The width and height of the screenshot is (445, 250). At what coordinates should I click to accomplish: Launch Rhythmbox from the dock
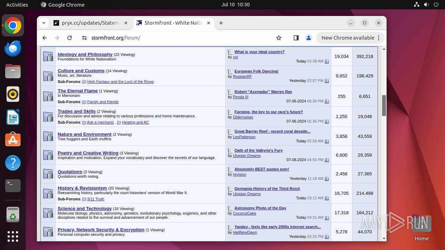pos(13,94)
